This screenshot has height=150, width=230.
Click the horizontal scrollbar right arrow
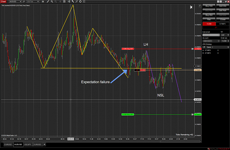tap(201, 141)
